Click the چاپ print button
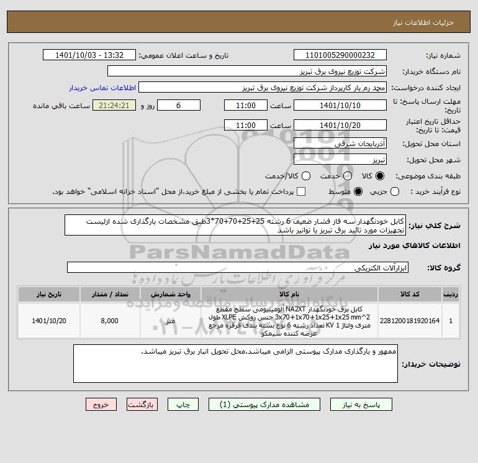This screenshot has width=478, height=463. coord(183,405)
